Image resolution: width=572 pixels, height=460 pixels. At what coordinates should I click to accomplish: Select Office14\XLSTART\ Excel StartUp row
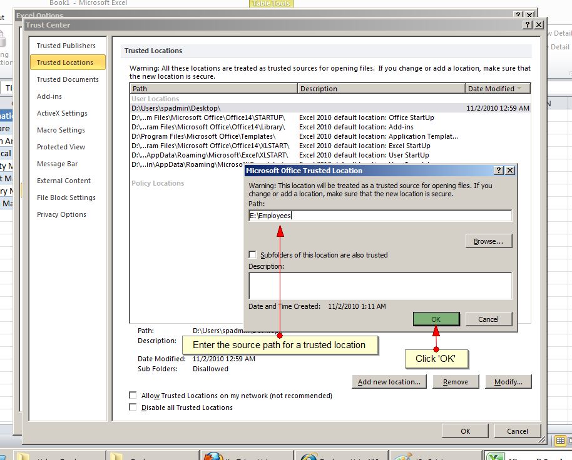tap(330, 146)
